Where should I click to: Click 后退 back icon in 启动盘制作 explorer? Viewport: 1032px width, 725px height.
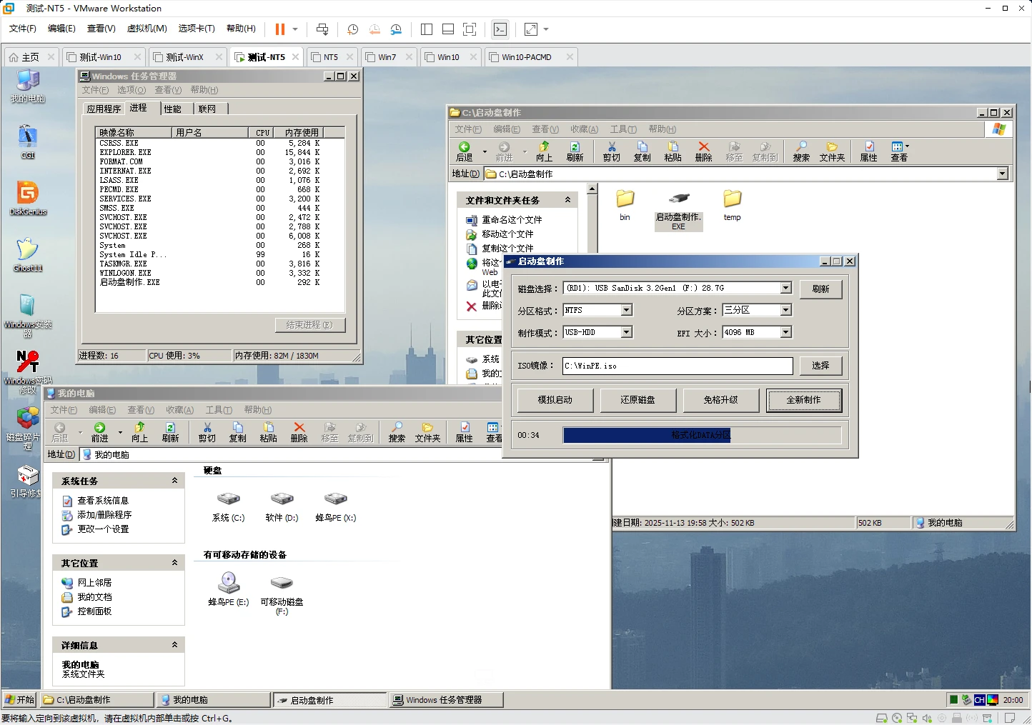coord(465,151)
